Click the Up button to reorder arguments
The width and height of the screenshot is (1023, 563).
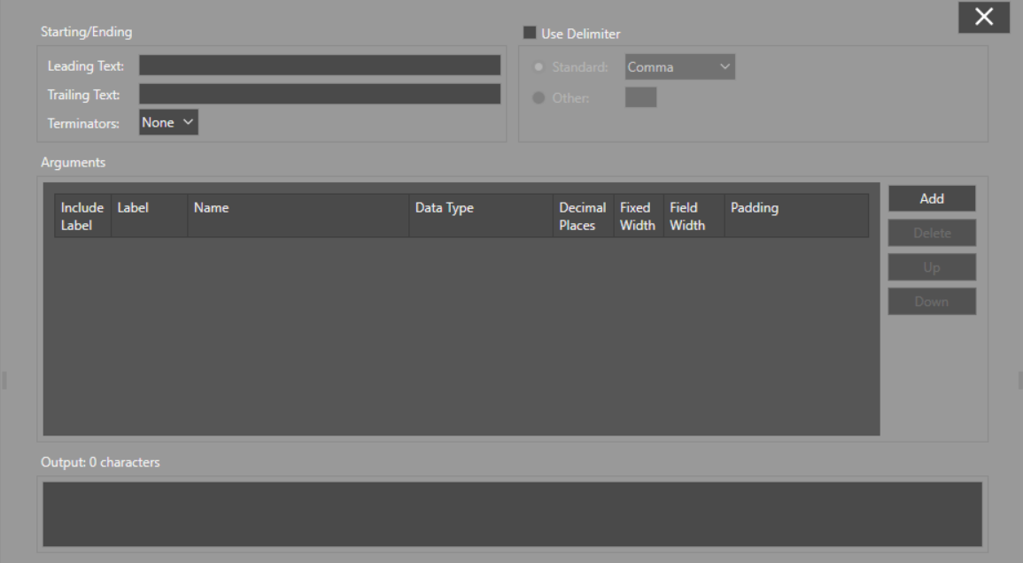coord(932,266)
